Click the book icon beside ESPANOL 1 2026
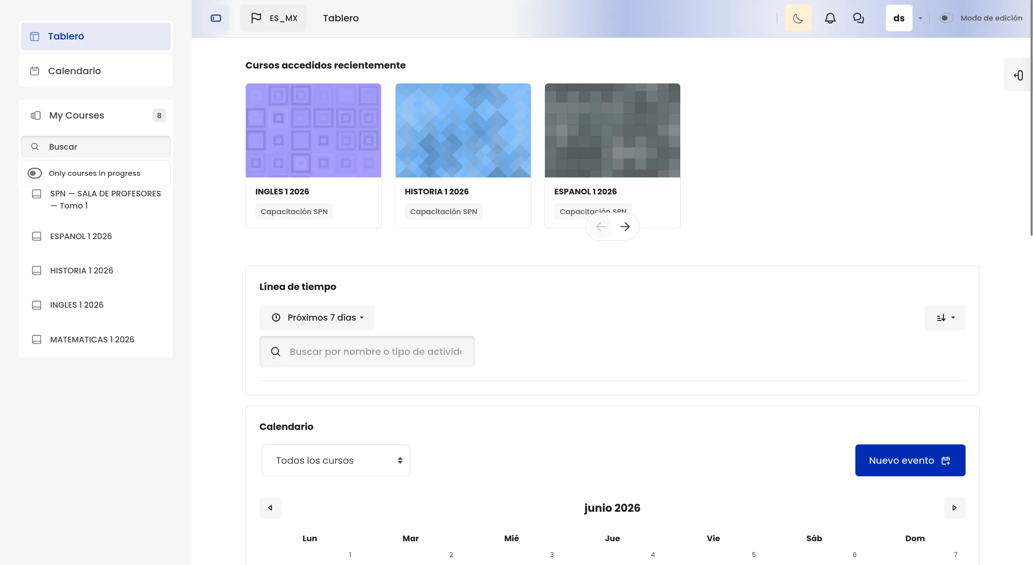 (37, 236)
